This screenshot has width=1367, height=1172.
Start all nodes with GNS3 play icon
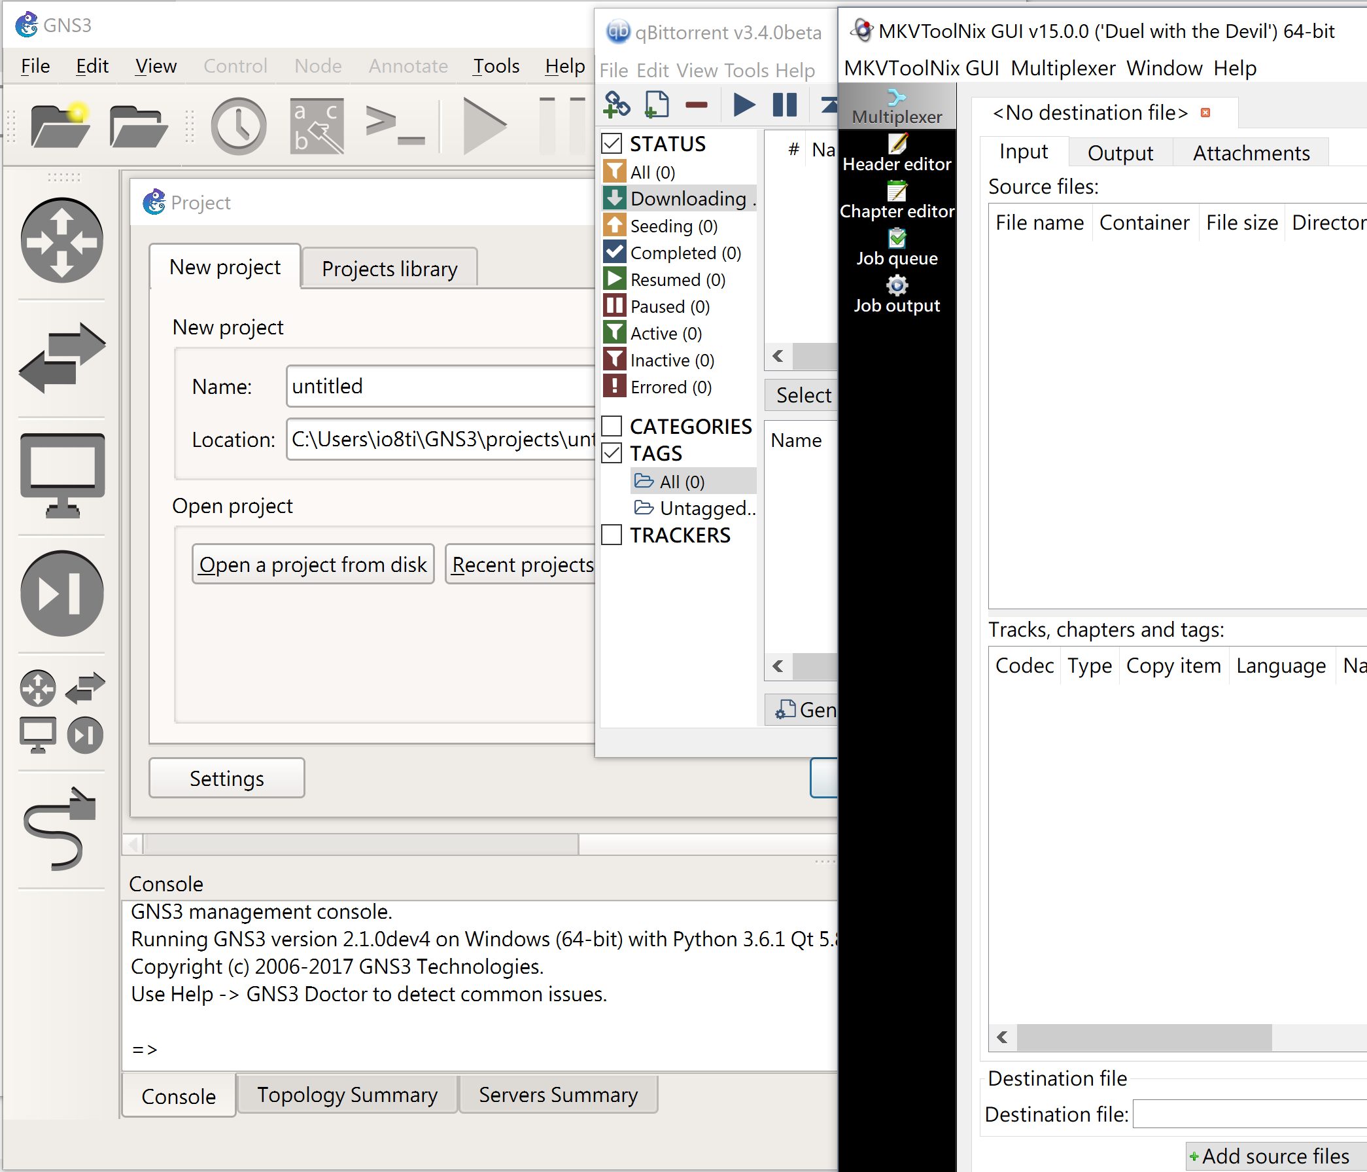pyautogui.click(x=484, y=126)
